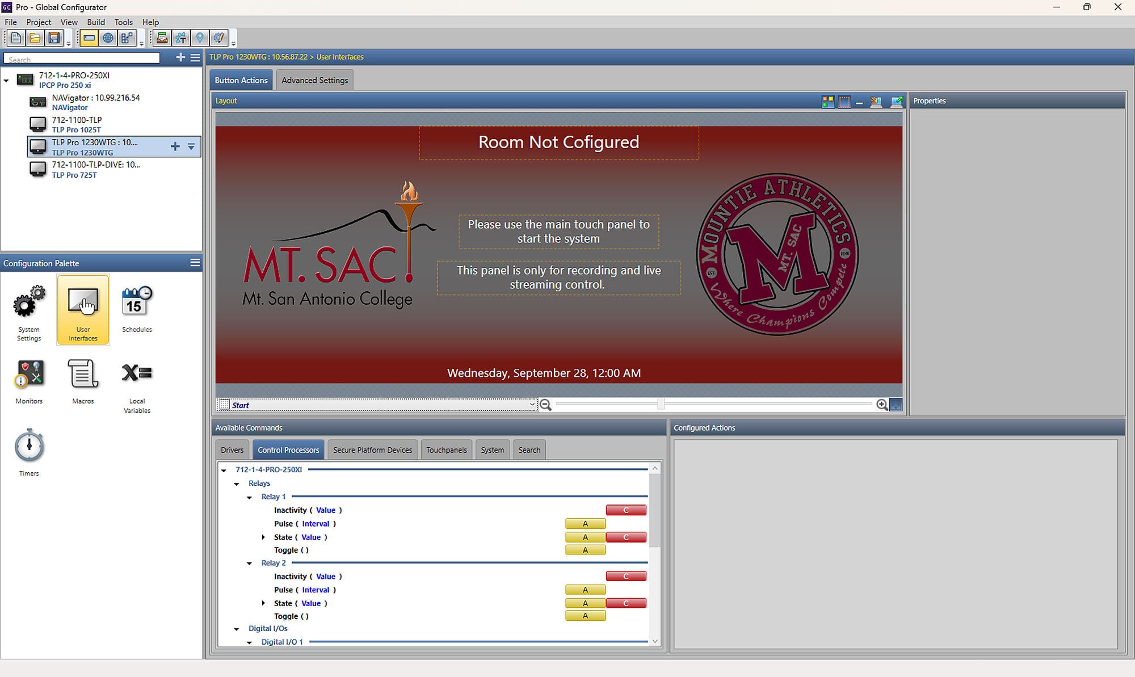1135x677 pixels.
Task: Collapse the Digital I/Os group
Action: tap(237, 629)
